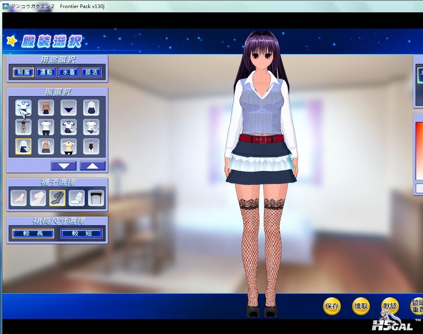Choose the white T-shirt with black shorts
The height and width of the screenshot is (334, 423).
coord(46,127)
